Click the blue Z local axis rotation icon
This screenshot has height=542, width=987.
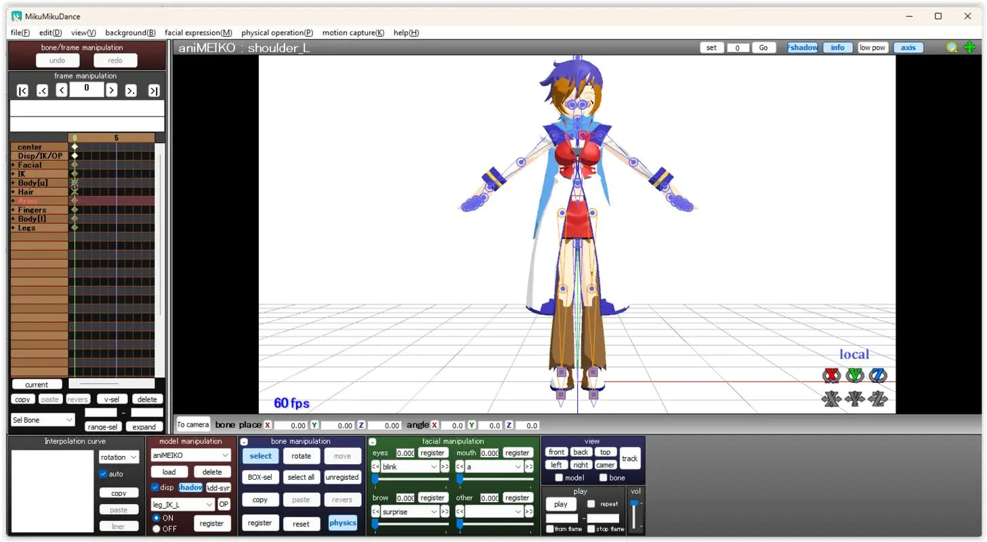tap(877, 375)
